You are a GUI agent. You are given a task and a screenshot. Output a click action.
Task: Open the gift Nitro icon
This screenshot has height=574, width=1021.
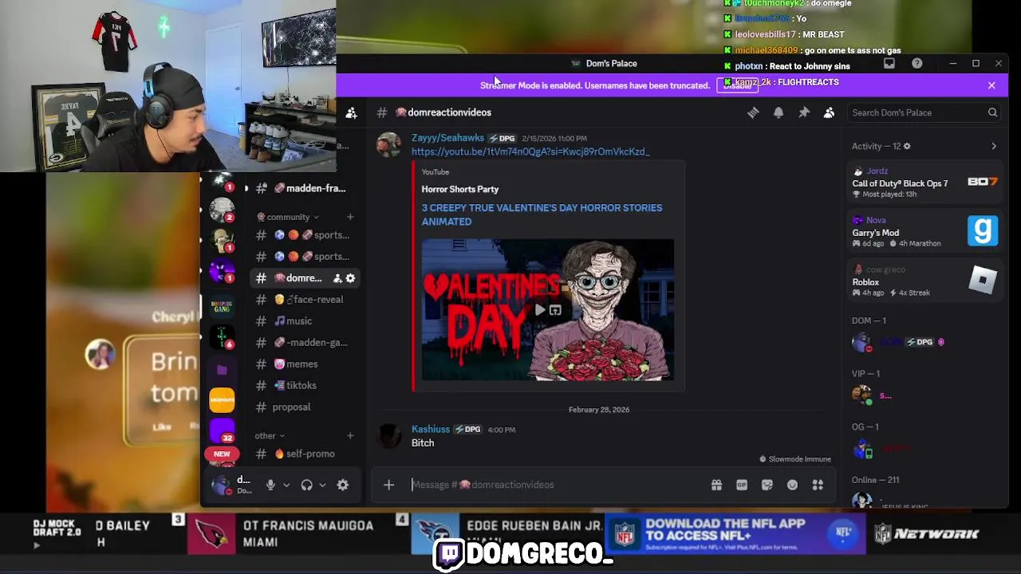(716, 485)
